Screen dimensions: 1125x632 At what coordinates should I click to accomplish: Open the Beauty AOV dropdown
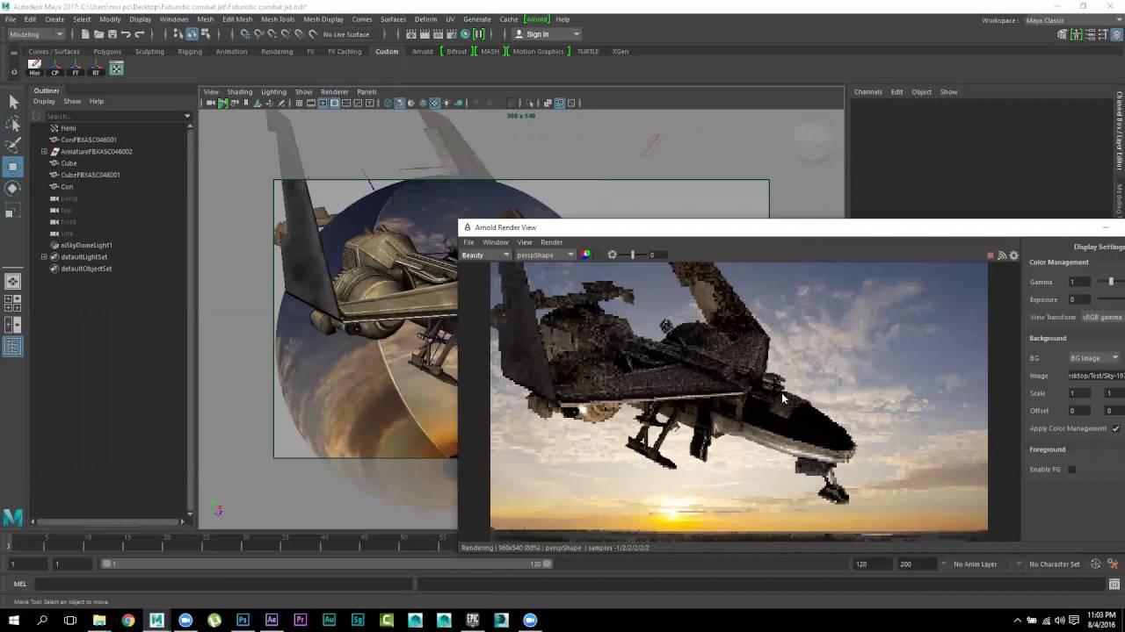click(485, 255)
